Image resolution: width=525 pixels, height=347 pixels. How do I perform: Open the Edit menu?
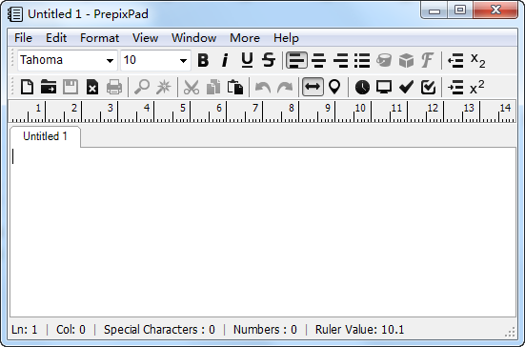[56, 38]
